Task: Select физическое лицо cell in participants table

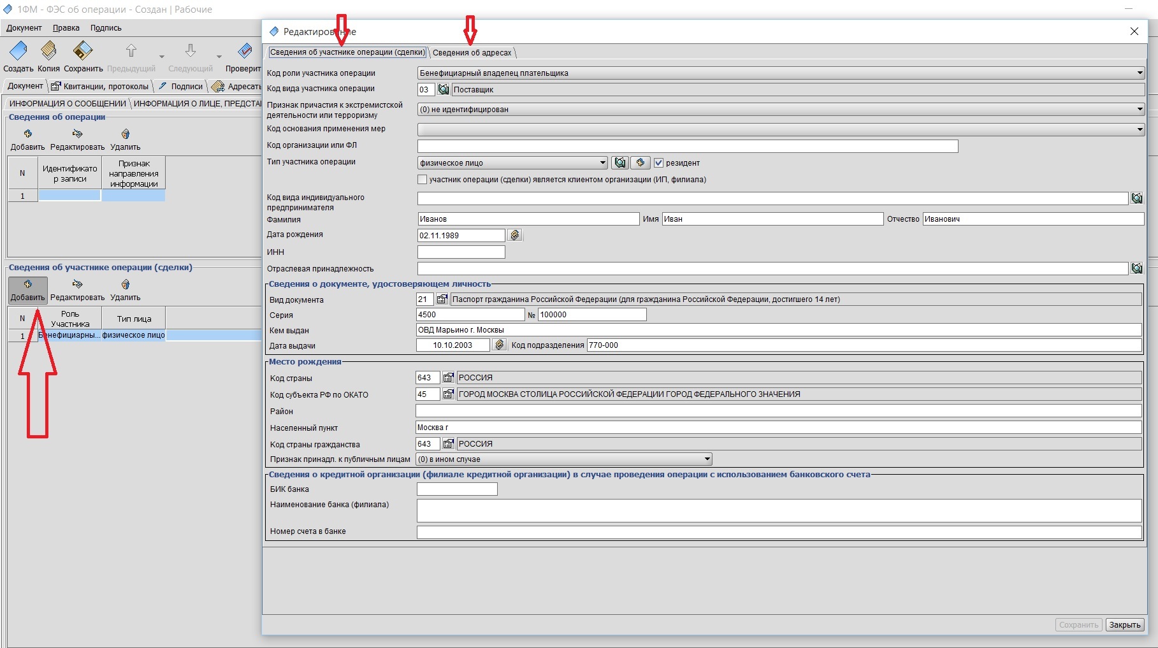Action: (133, 335)
